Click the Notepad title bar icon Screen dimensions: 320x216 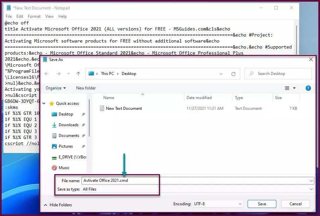tap(9, 8)
